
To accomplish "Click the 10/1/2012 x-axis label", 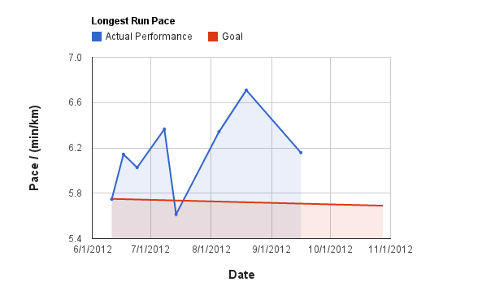I will [x=331, y=249].
